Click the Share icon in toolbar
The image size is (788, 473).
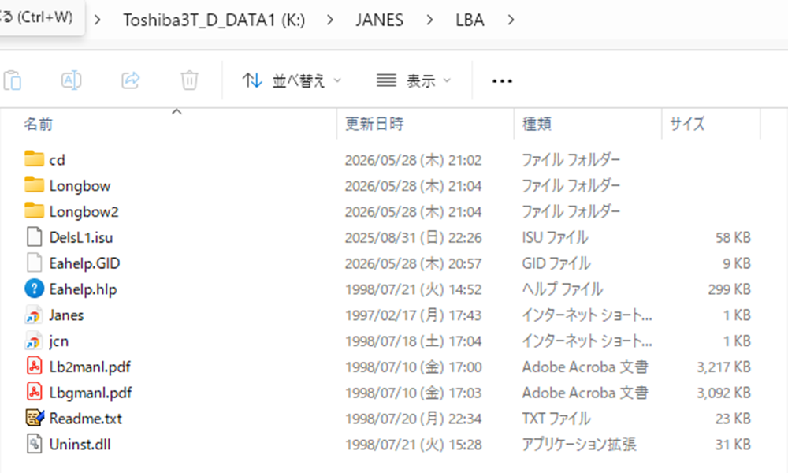pos(131,80)
